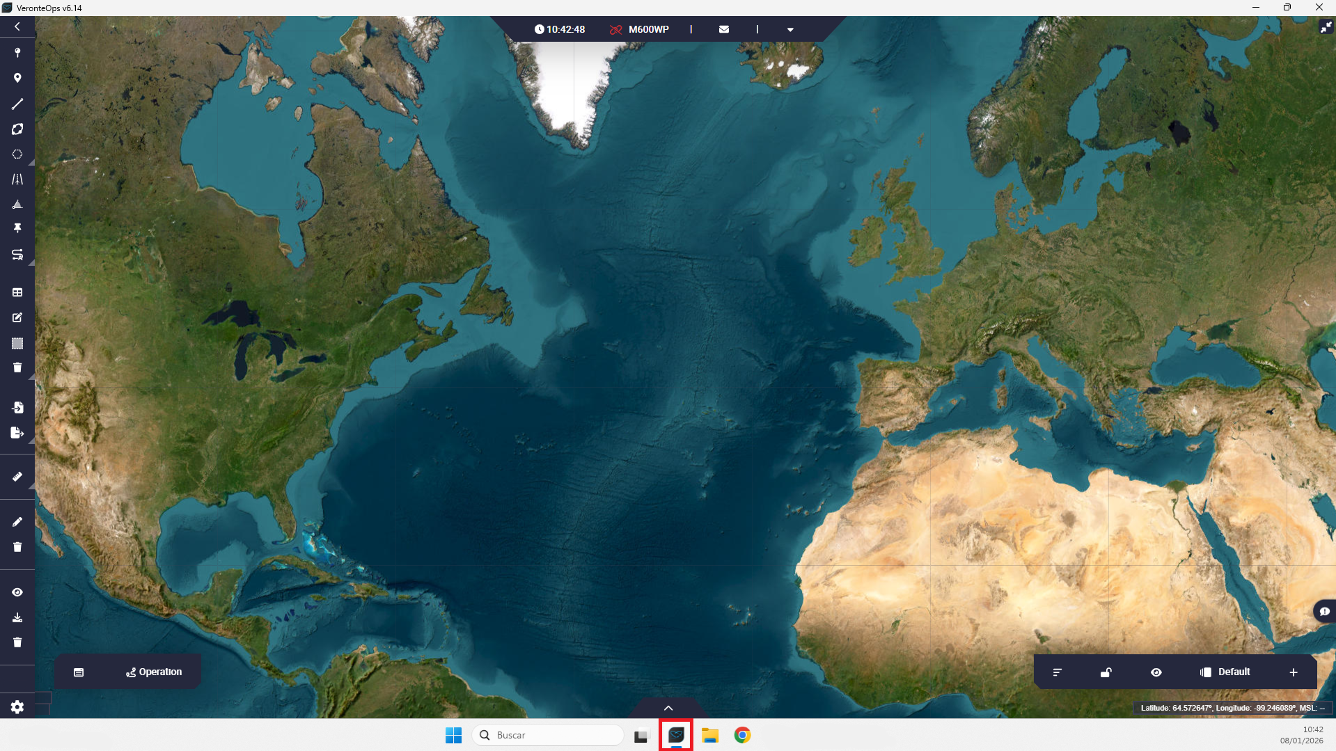Select the polygon drawing tool
This screenshot has width=1336, height=751.
pos(17,129)
